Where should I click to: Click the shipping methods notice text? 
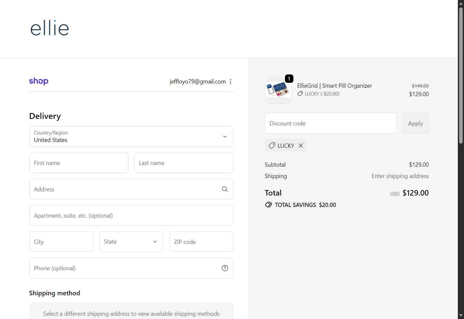[131, 314]
